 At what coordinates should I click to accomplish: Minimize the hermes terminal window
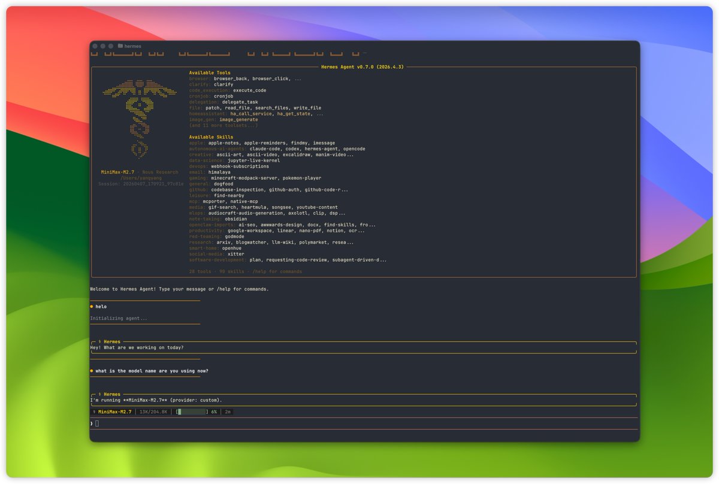tap(103, 46)
